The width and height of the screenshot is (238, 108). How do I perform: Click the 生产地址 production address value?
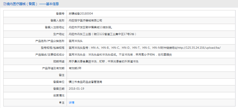click(x=102, y=34)
